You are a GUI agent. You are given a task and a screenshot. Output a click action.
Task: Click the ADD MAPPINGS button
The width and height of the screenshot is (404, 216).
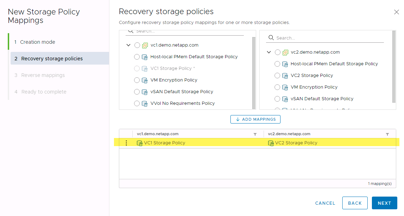point(255,119)
